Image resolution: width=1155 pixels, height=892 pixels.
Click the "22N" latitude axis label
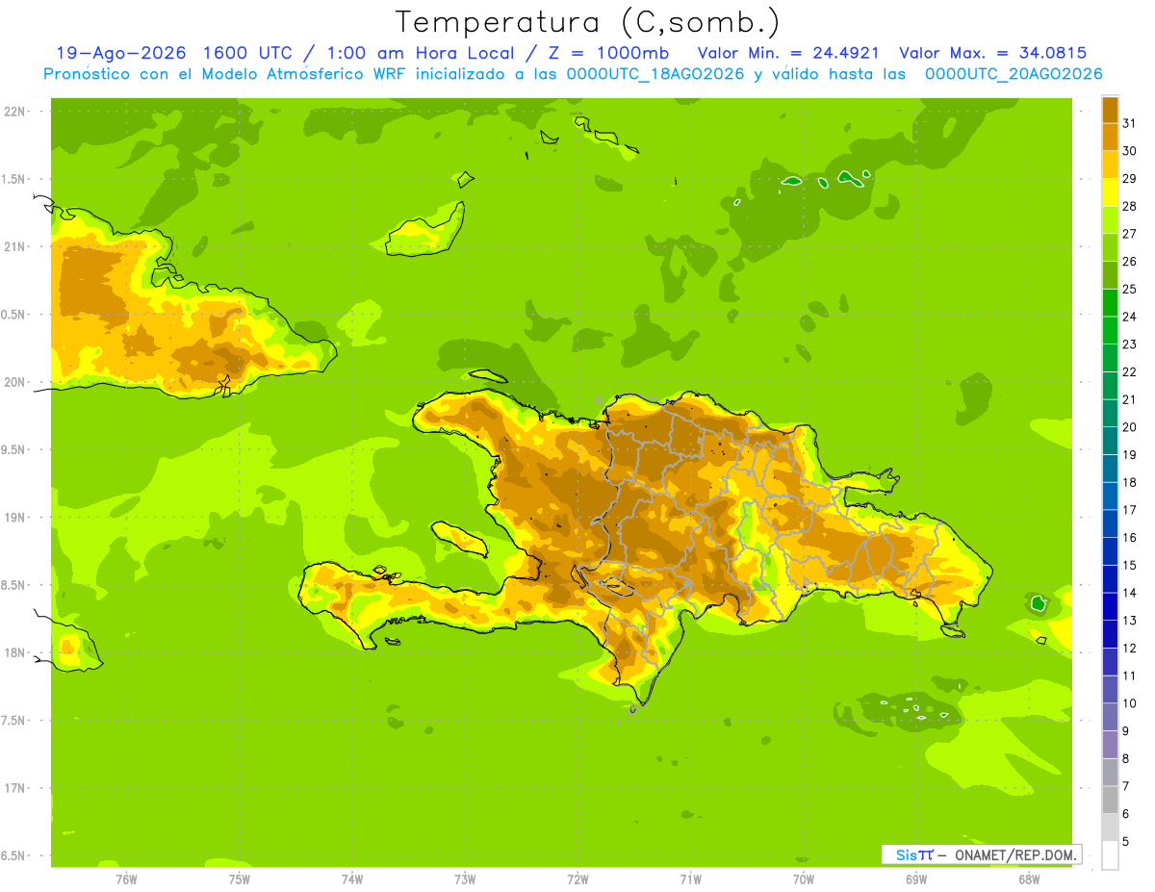15,112
